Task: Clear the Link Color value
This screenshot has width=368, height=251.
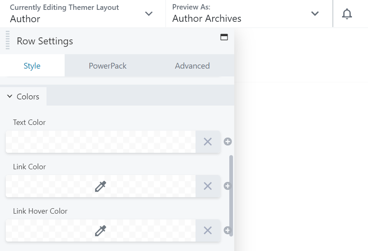Action: pyautogui.click(x=207, y=186)
